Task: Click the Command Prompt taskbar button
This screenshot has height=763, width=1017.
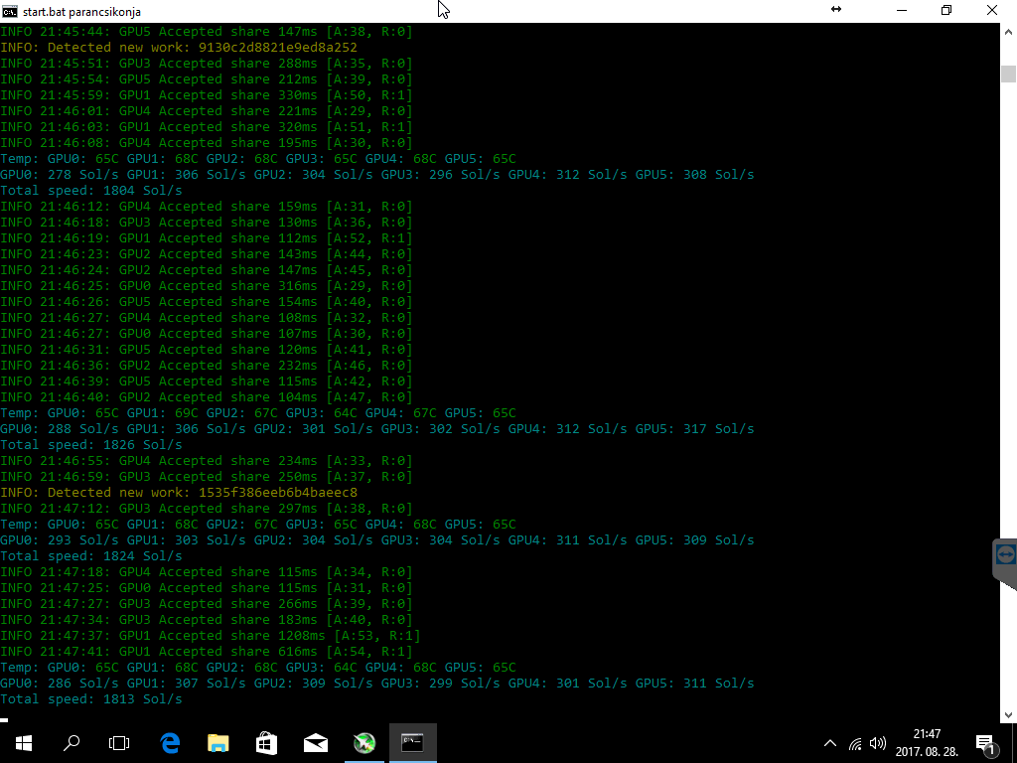Action: tap(413, 743)
